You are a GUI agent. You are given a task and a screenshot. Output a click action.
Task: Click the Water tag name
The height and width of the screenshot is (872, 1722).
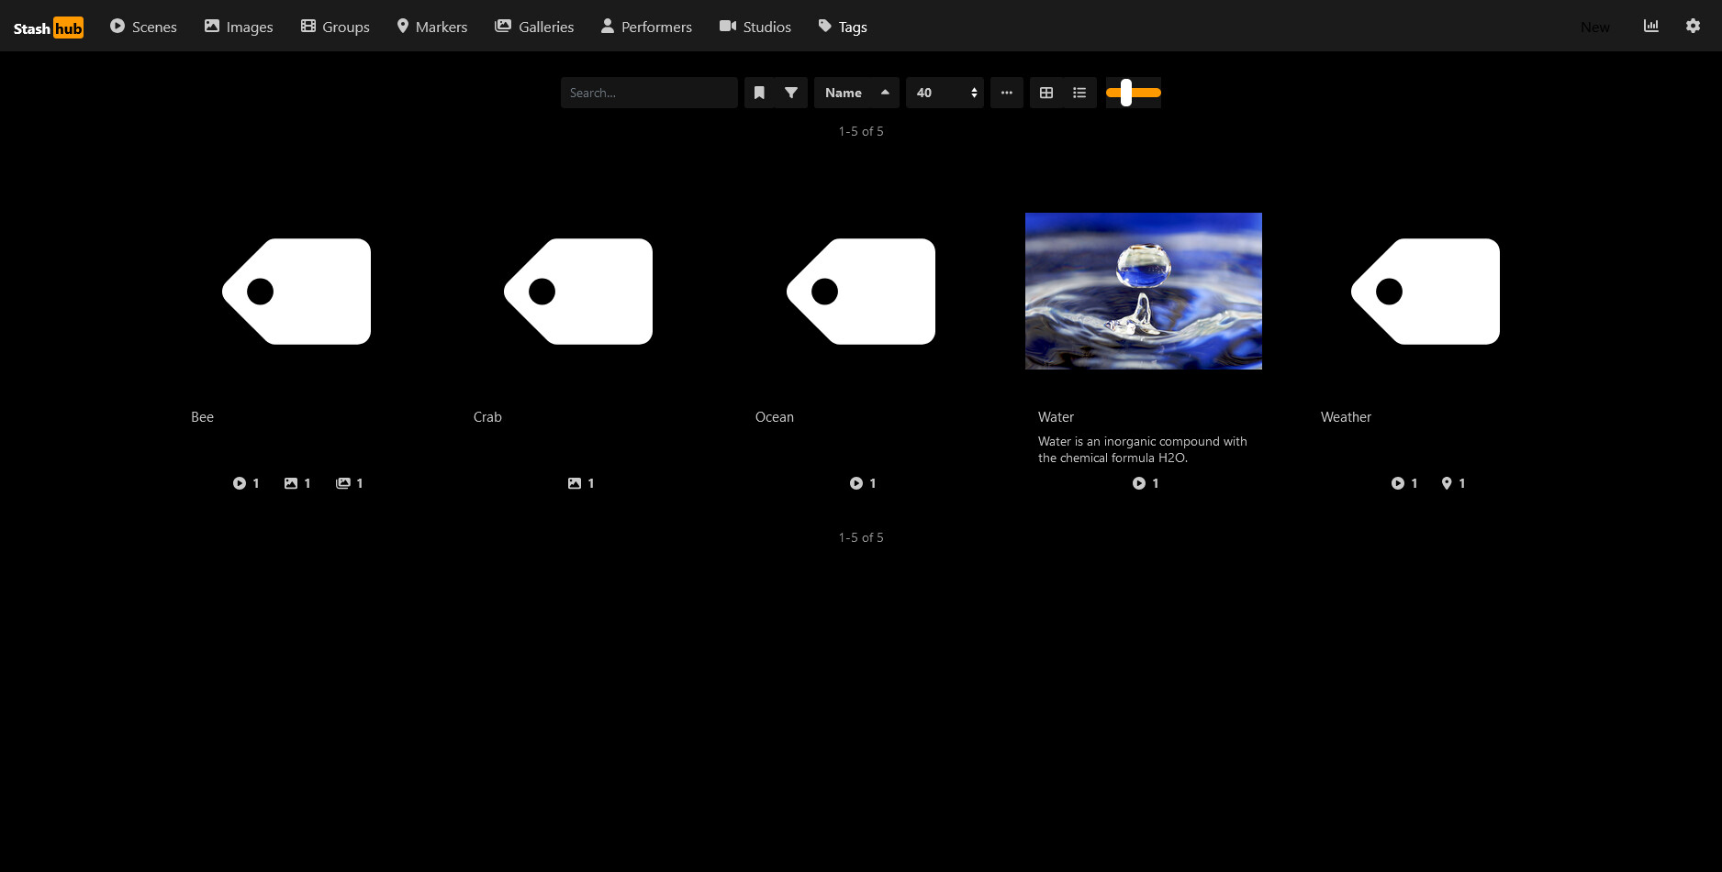[x=1056, y=417]
